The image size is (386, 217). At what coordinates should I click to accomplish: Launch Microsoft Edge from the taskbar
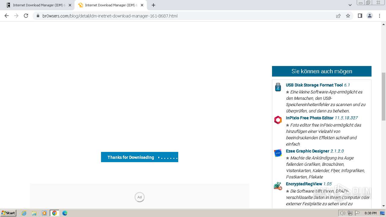click(x=65, y=213)
